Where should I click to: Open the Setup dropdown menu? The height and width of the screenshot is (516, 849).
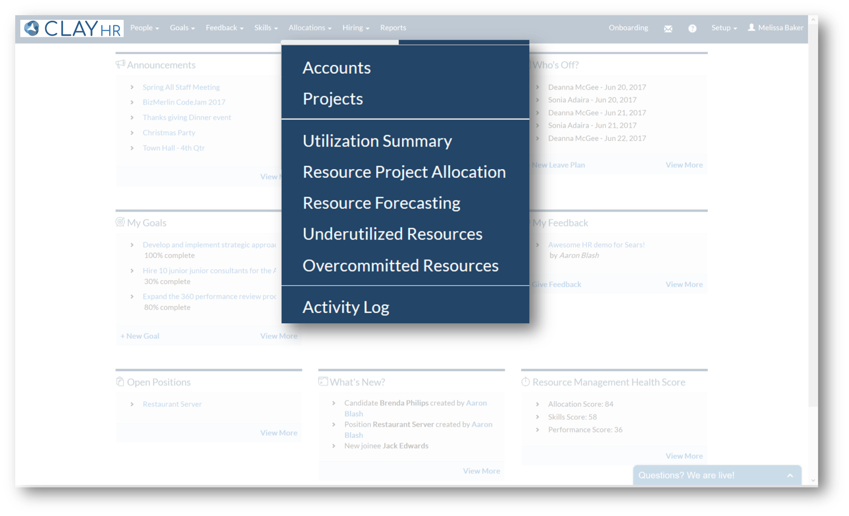point(724,28)
